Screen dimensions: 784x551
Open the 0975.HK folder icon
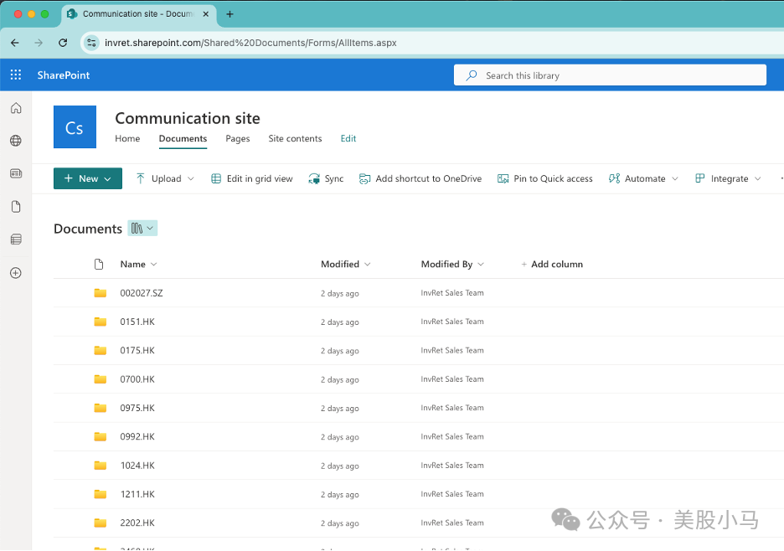[100, 408]
